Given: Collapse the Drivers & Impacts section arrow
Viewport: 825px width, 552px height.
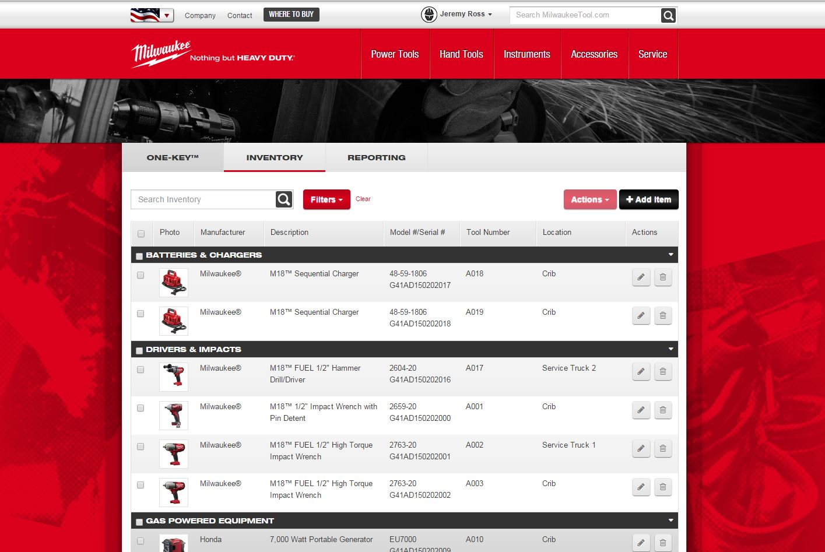Looking at the screenshot, I should (x=670, y=349).
